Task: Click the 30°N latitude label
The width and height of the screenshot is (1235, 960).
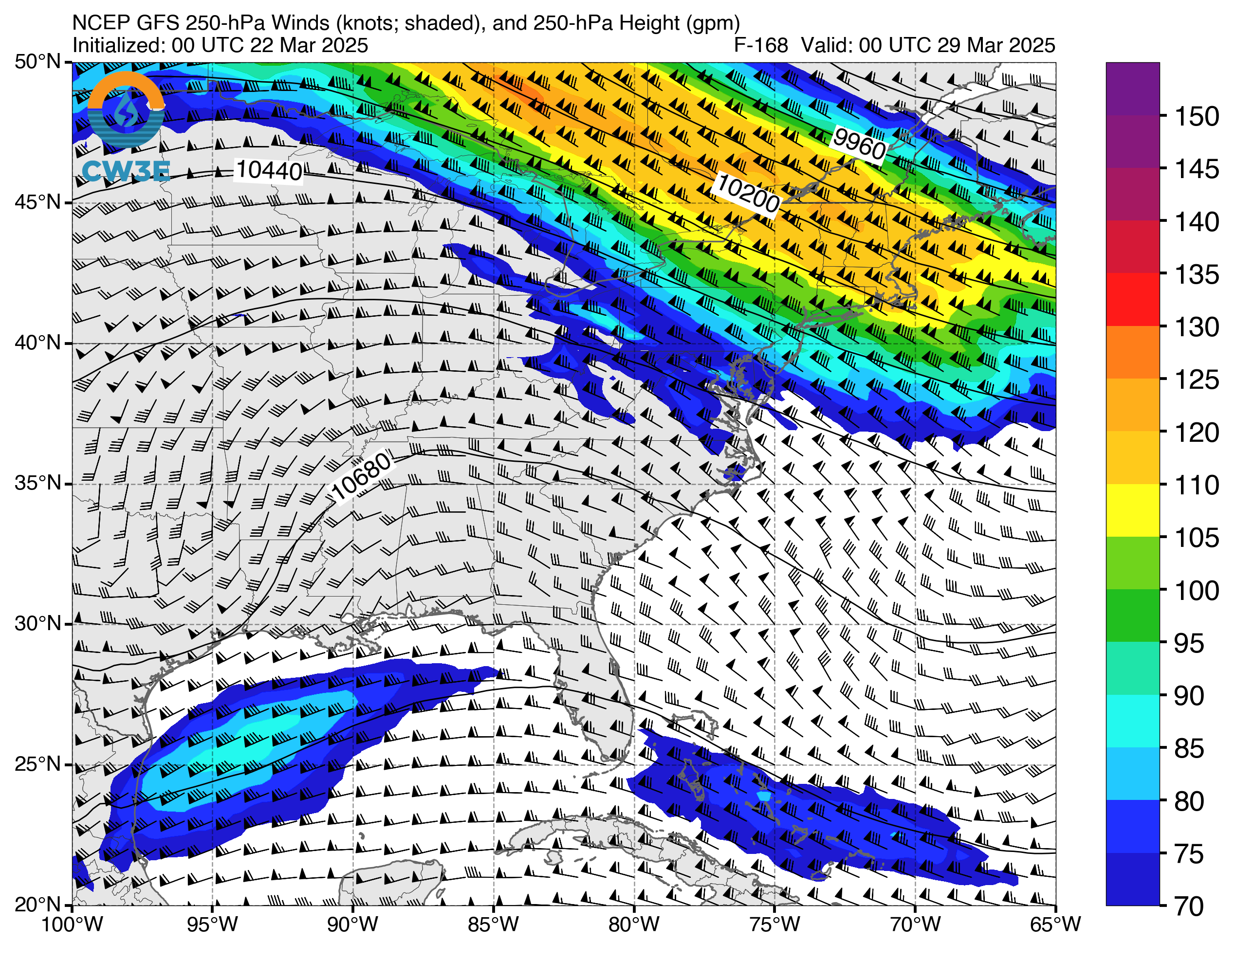Action: point(38,624)
